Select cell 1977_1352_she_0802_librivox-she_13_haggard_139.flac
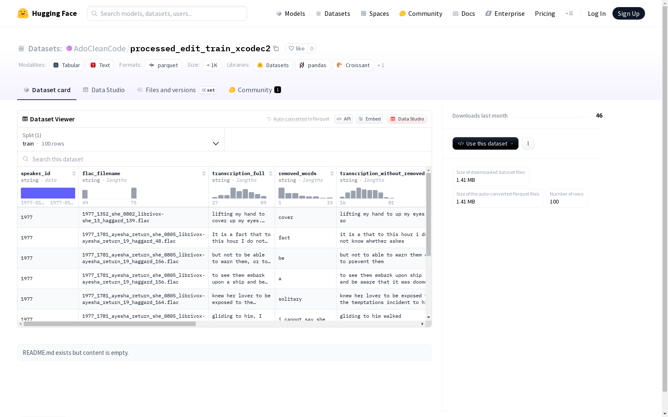This screenshot has width=668, height=417. 144,217
